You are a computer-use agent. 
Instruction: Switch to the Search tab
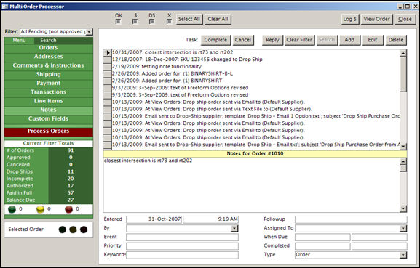pos(49,41)
